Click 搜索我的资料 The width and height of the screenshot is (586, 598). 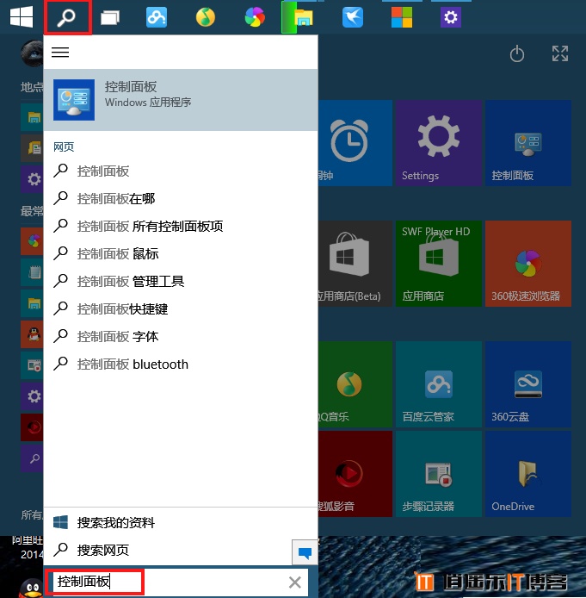(181, 522)
